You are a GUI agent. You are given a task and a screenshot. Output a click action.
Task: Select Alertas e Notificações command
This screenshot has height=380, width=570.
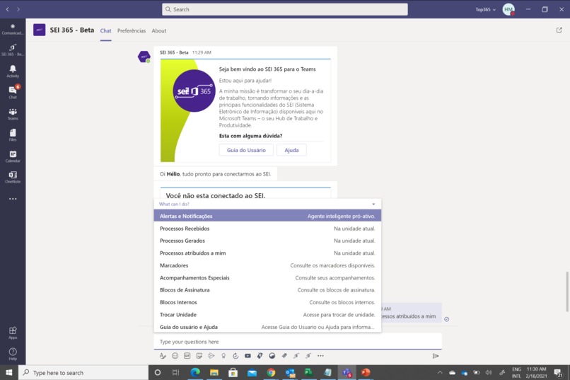click(x=267, y=216)
